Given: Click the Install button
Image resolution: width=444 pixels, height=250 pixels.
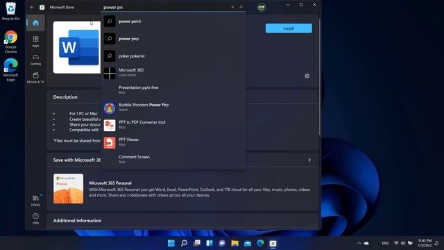Looking at the screenshot, I should pos(289,28).
